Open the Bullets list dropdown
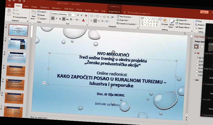 pyautogui.click(x=94, y=16)
